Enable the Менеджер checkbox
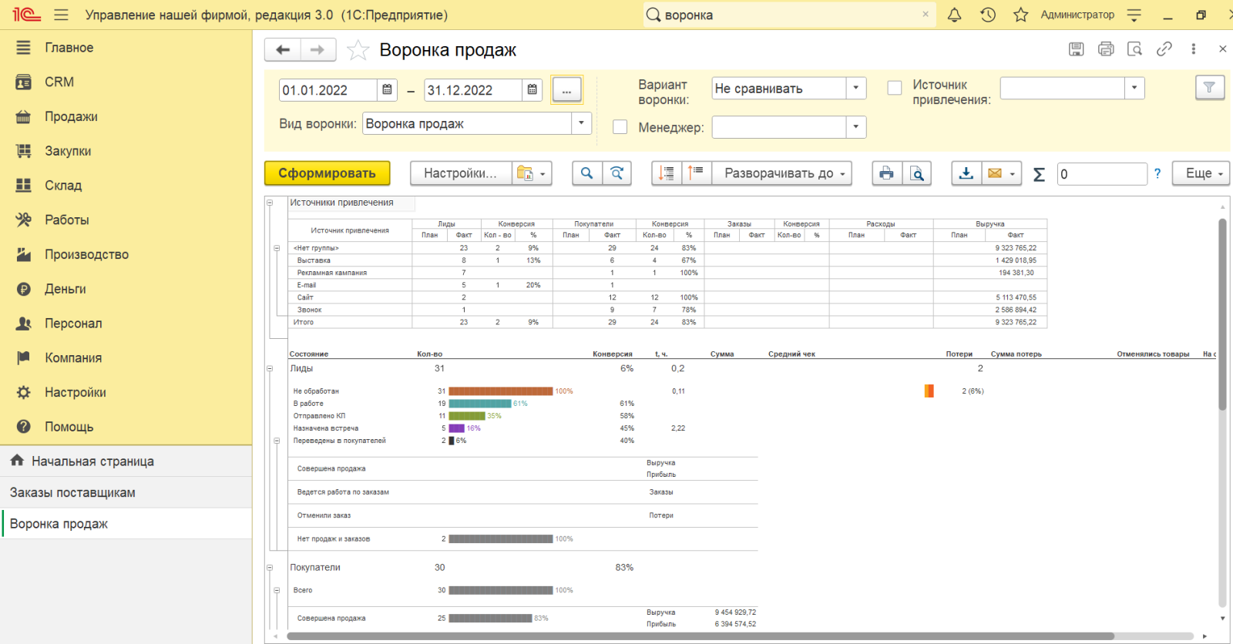This screenshot has width=1233, height=644. tap(620, 127)
